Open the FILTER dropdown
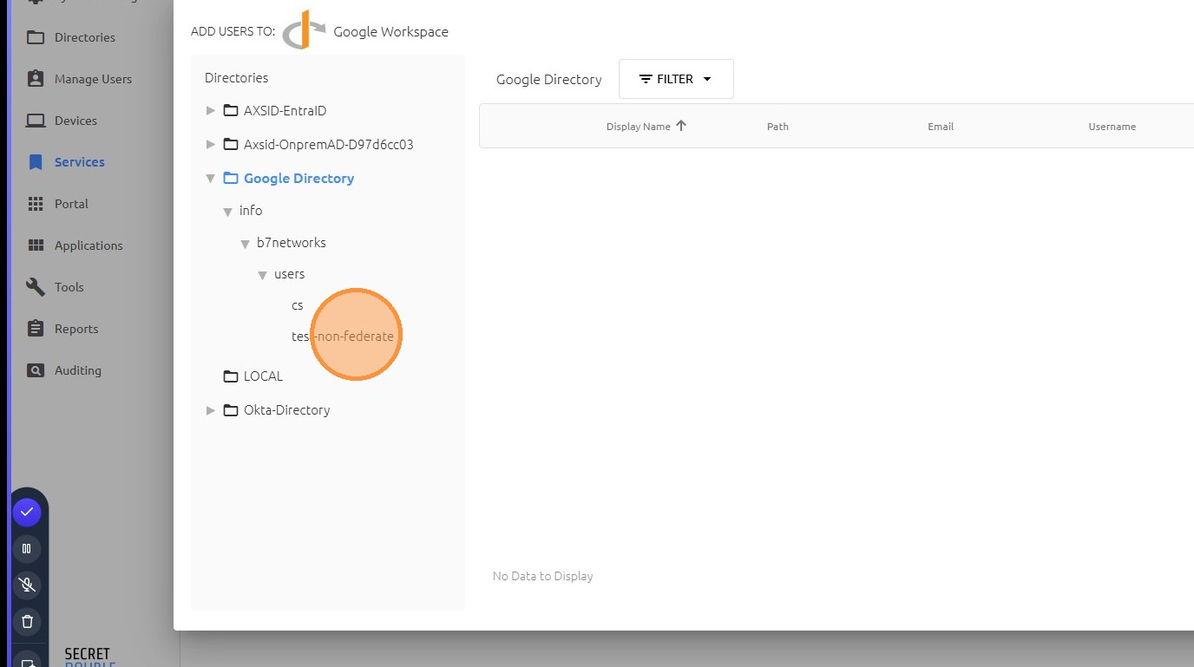Image resolution: width=1194 pixels, height=667 pixels. pos(676,79)
